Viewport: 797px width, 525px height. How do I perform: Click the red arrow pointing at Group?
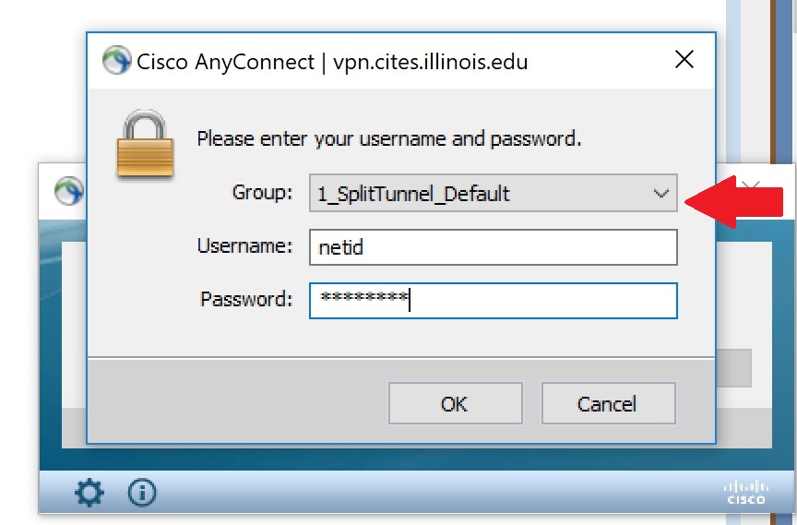click(x=738, y=198)
